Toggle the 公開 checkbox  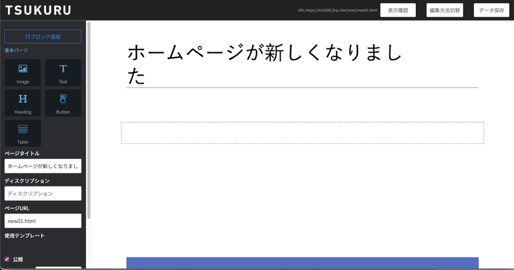click(7, 259)
